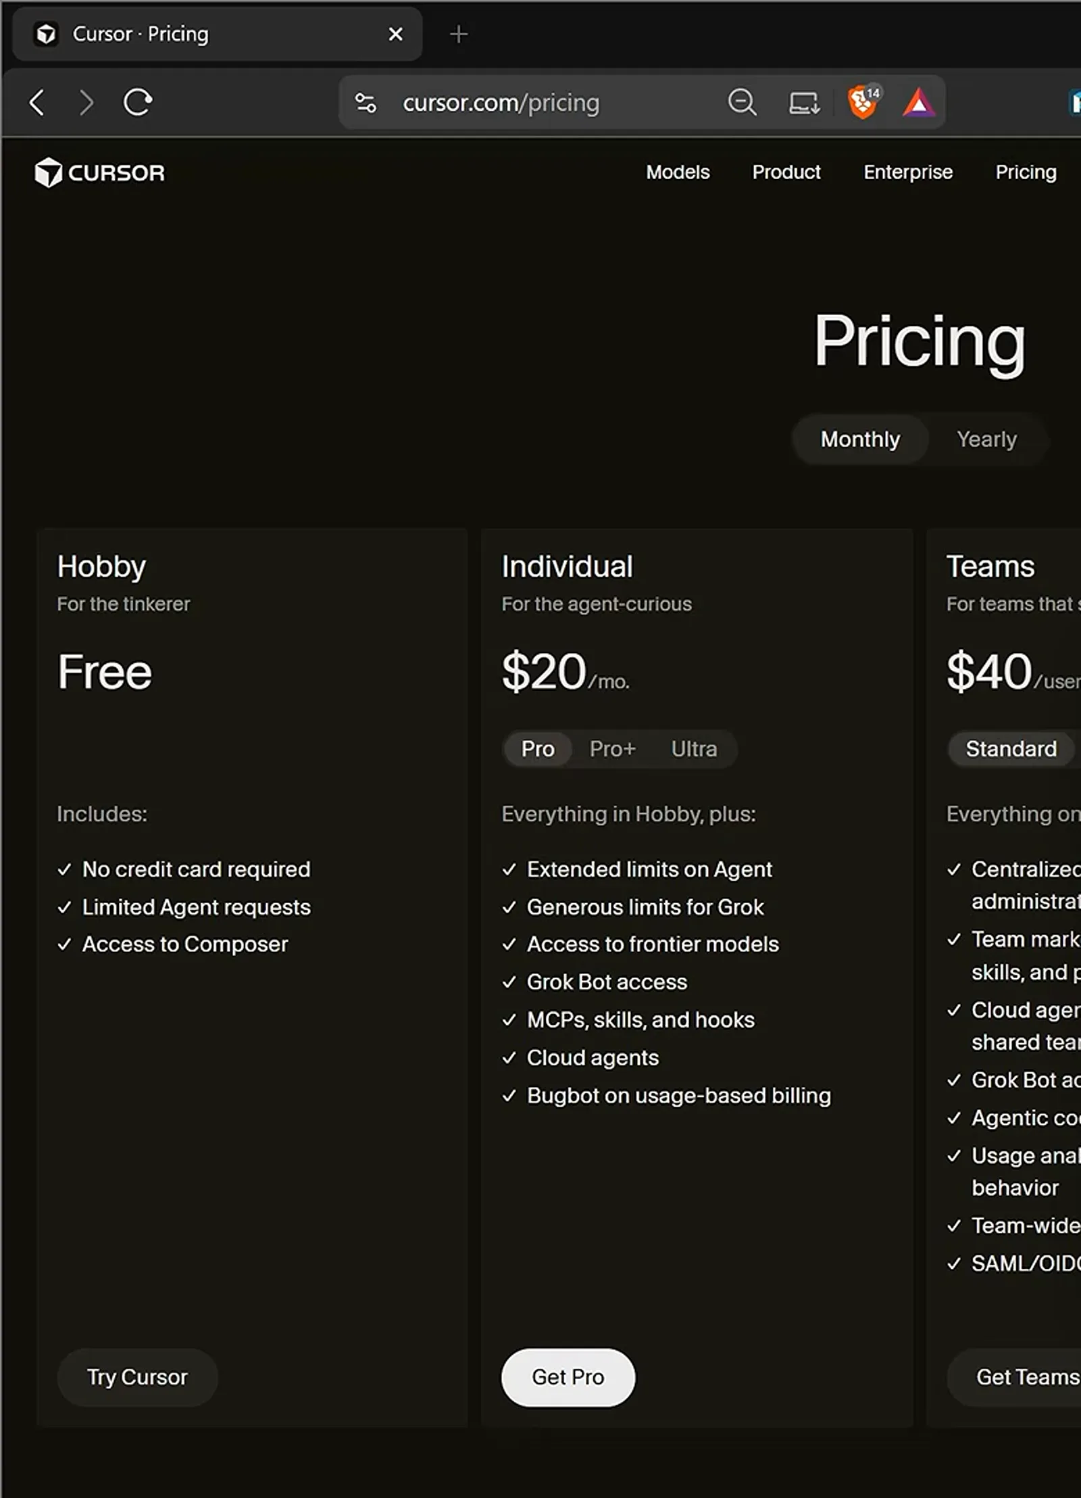Open the Product nav menu
This screenshot has height=1498, width=1081.
click(786, 172)
